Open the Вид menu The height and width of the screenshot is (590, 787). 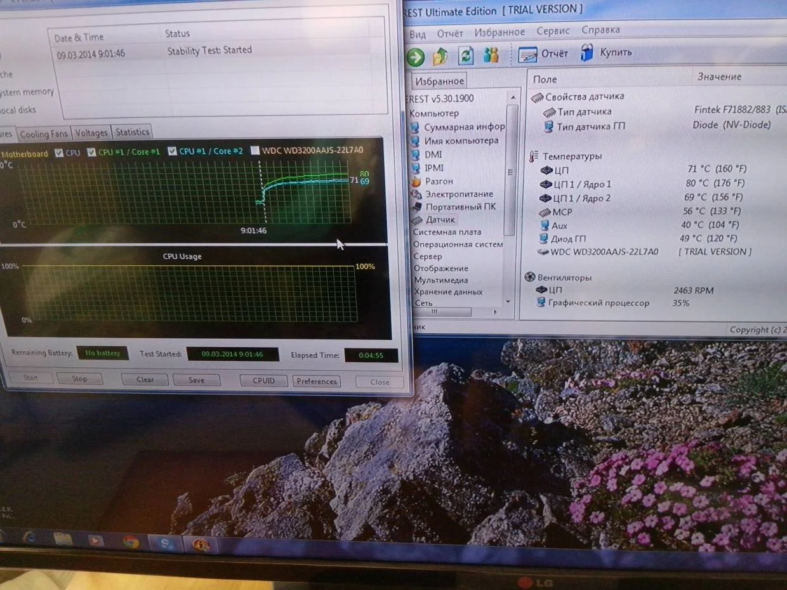[418, 34]
